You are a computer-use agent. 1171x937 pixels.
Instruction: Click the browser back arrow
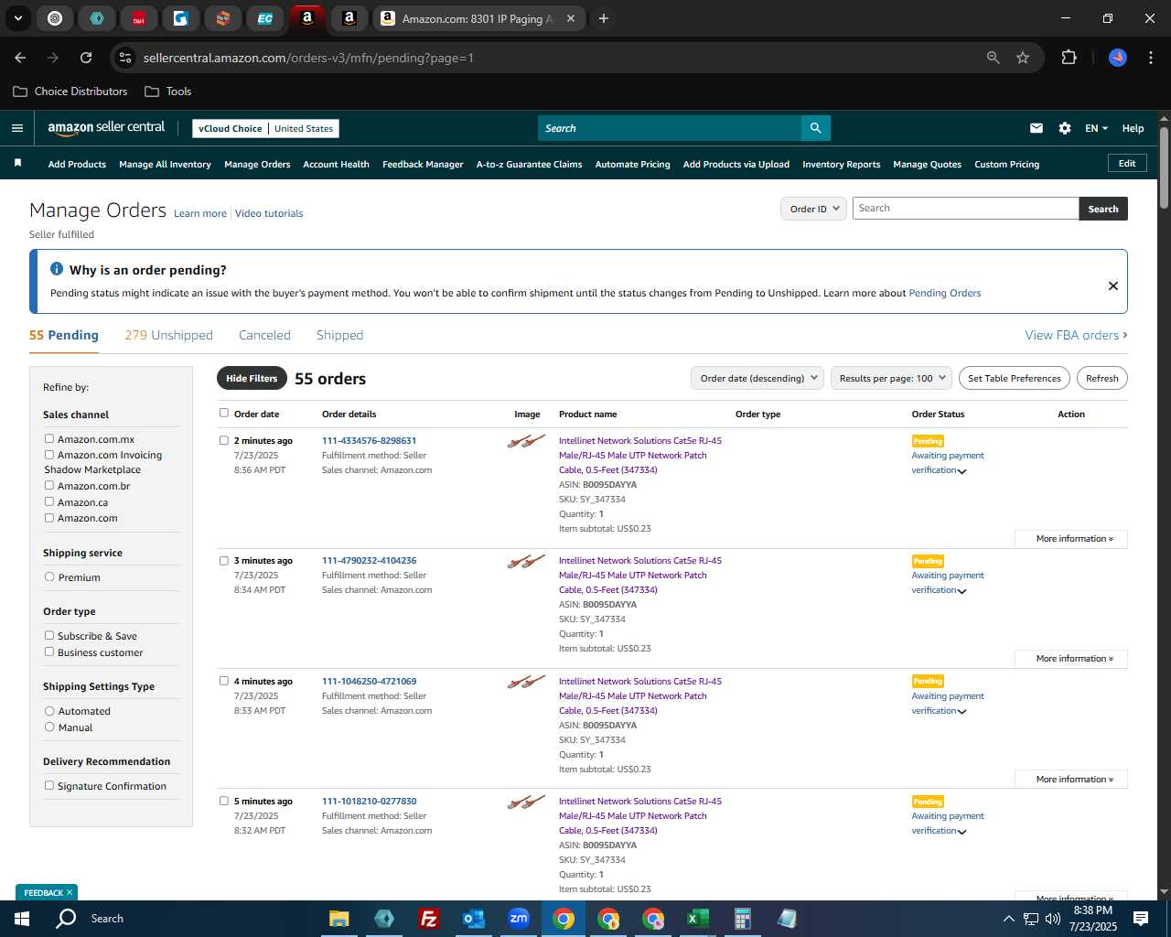coord(20,58)
